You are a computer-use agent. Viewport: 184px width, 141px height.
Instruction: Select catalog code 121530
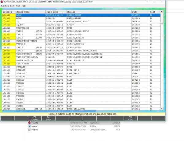click(9, 70)
